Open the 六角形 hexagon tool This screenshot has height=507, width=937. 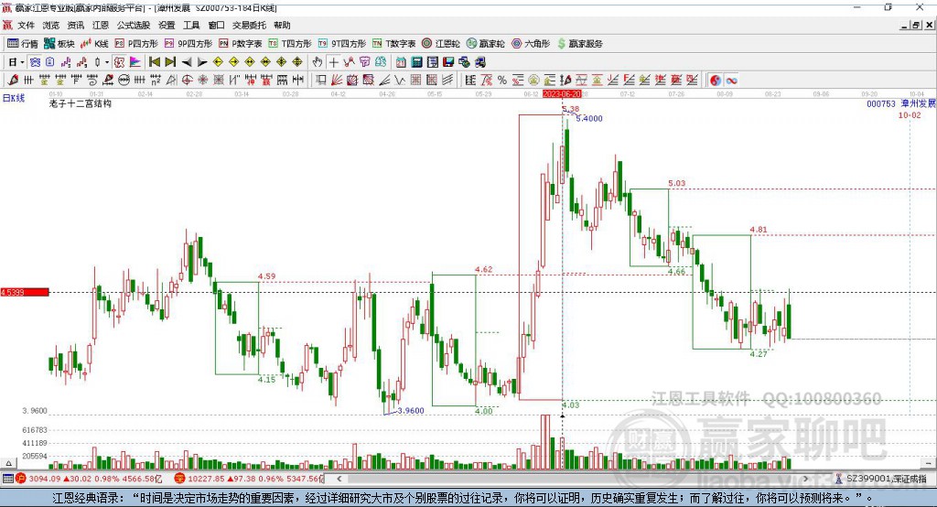click(x=531, y=44)
